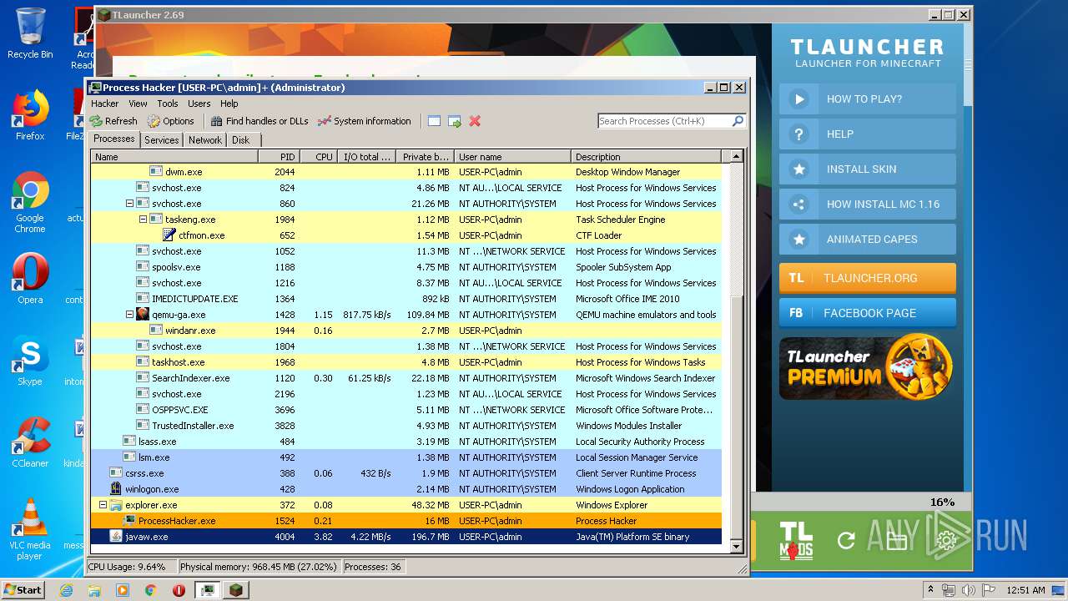Select the Firefox desktop shortcut
The width and height of the screenshot is (1068, 601).
tap(30, 114)
